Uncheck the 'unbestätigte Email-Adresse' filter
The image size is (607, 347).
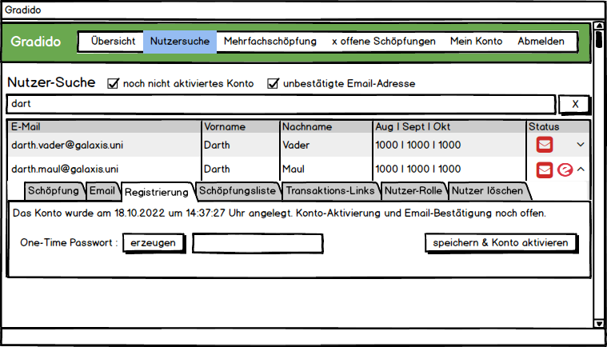click(273, 83)
